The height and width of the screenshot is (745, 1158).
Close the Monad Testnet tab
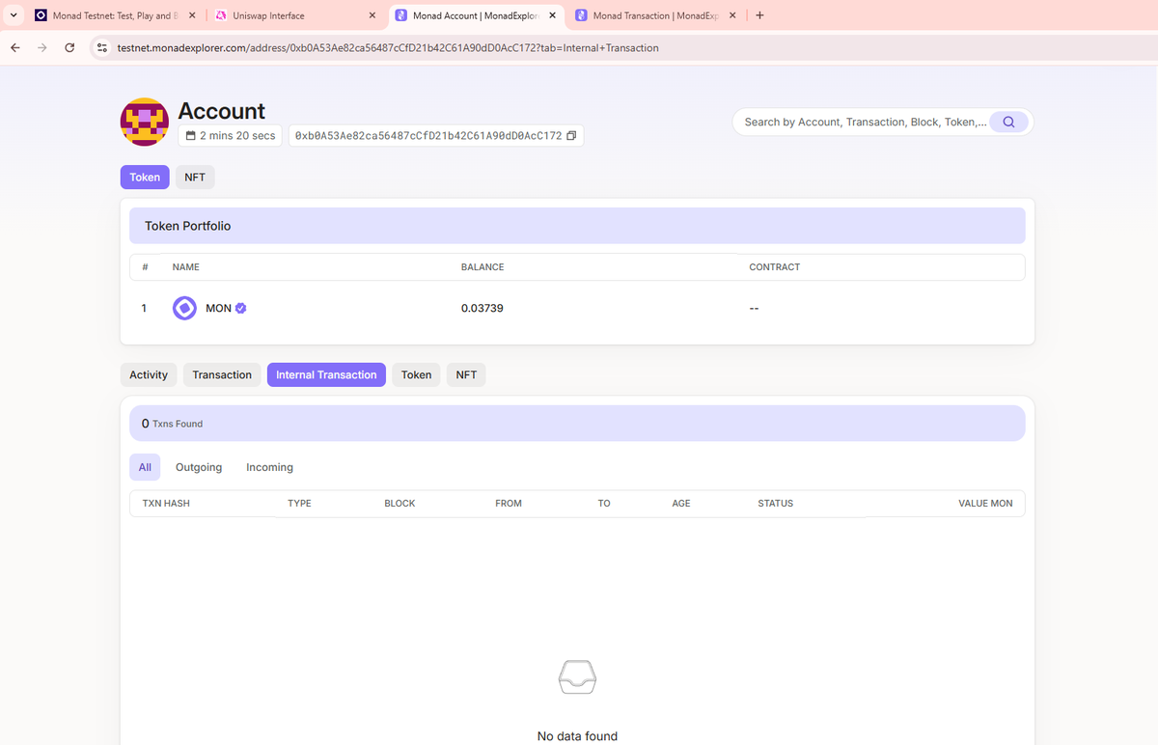click(x=192, y=15)
